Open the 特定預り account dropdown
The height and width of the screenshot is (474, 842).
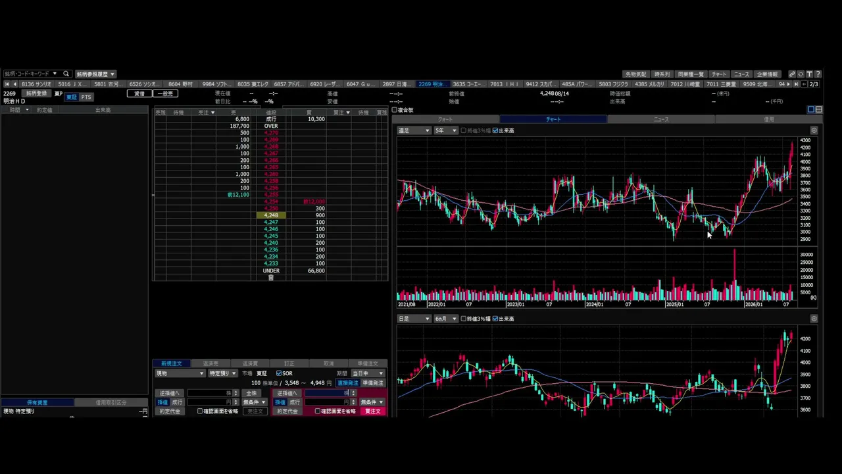tap(222, 373)
